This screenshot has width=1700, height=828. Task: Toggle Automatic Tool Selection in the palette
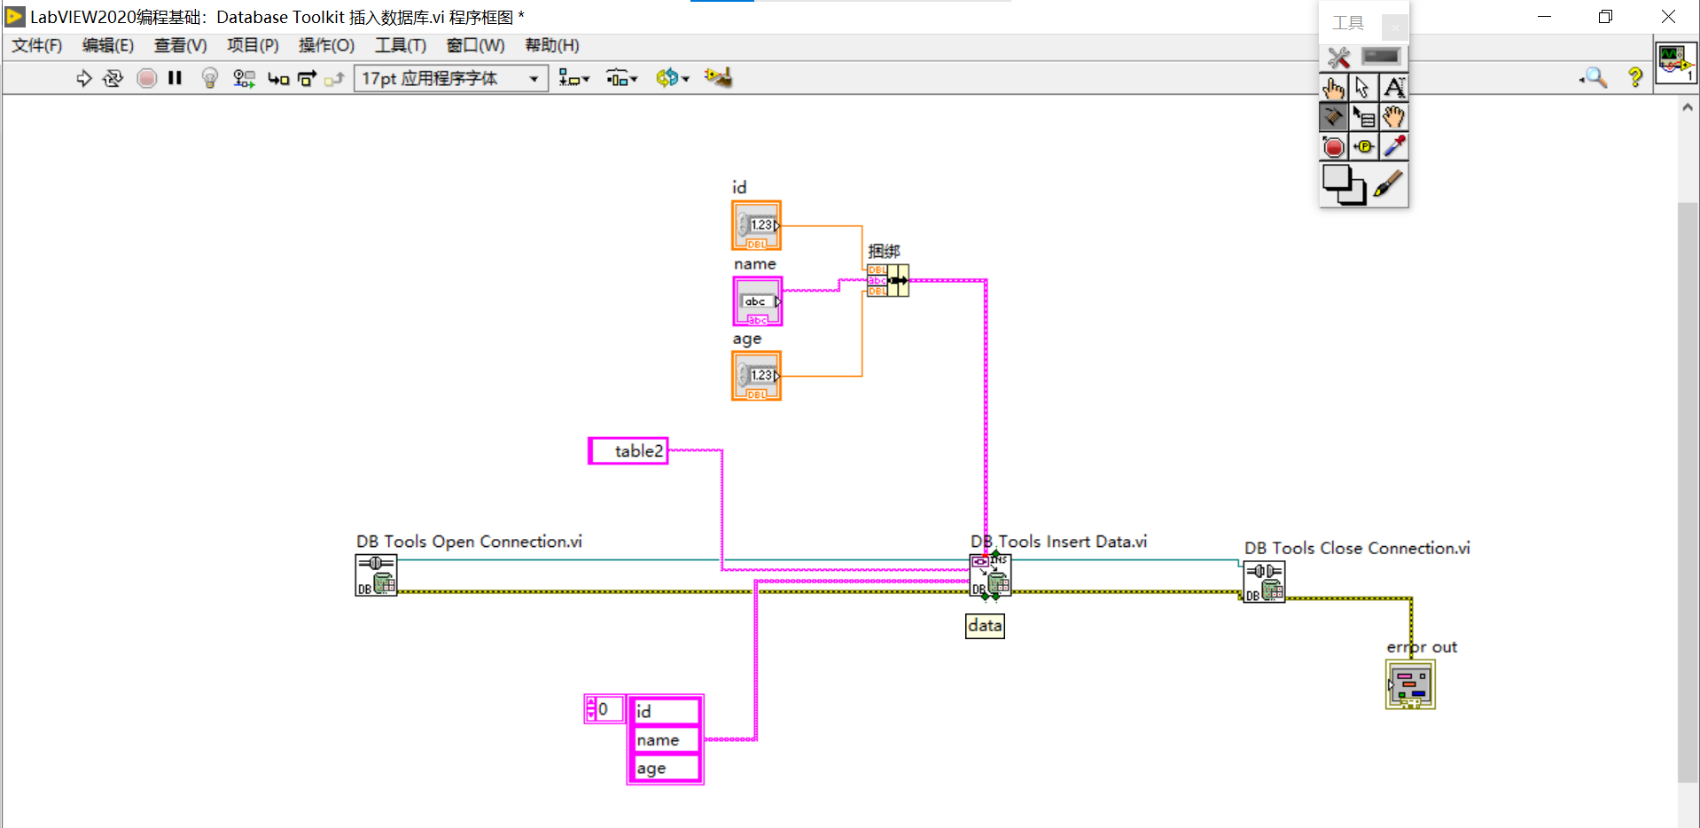point(1338,57)
